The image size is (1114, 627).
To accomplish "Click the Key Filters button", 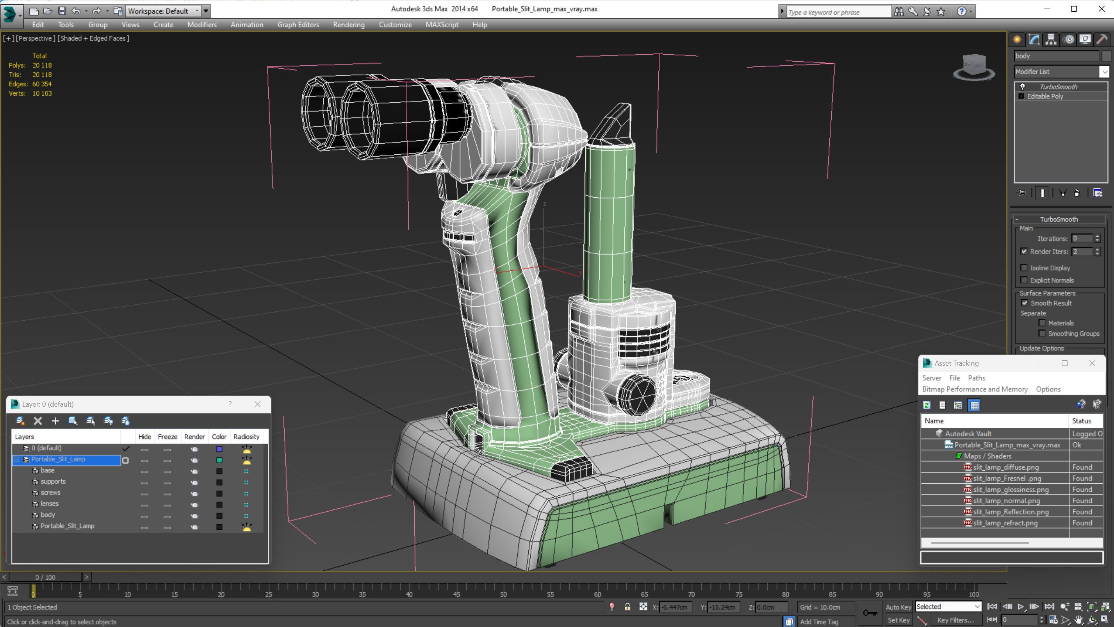I will (955, 620).
